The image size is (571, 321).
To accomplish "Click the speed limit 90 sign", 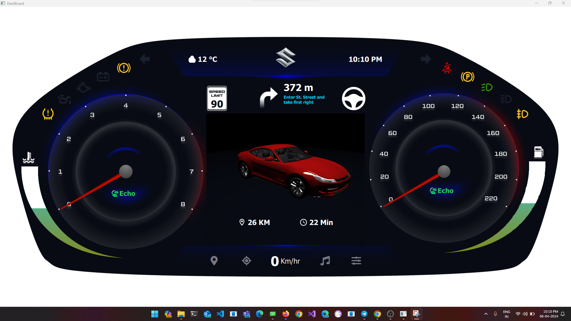I will coord(217,98).
